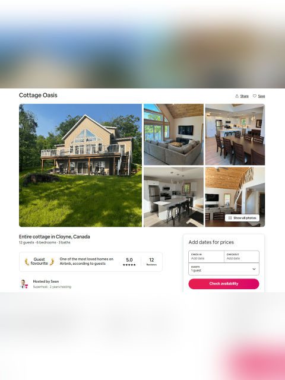Click the Save link text

[261, 96]
